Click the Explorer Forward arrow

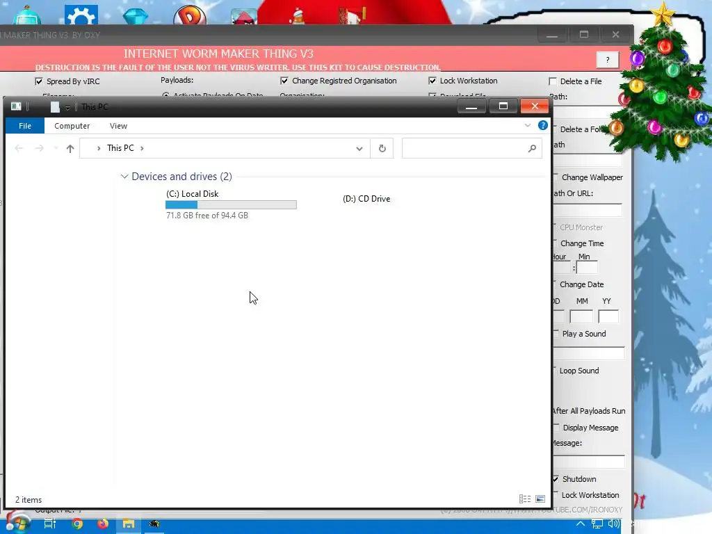tap(40, 148)
